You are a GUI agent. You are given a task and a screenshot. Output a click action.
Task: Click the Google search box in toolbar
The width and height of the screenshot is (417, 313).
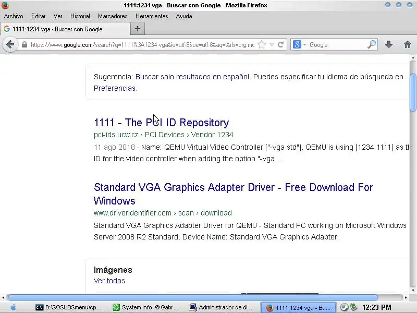pyautogui.click(x=337, y=44)
